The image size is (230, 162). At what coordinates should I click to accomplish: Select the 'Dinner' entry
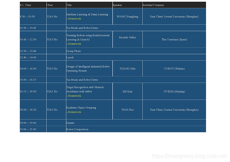(70, 123)
